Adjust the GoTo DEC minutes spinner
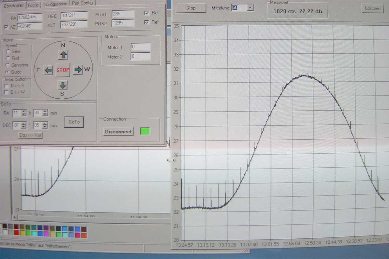 45,125
